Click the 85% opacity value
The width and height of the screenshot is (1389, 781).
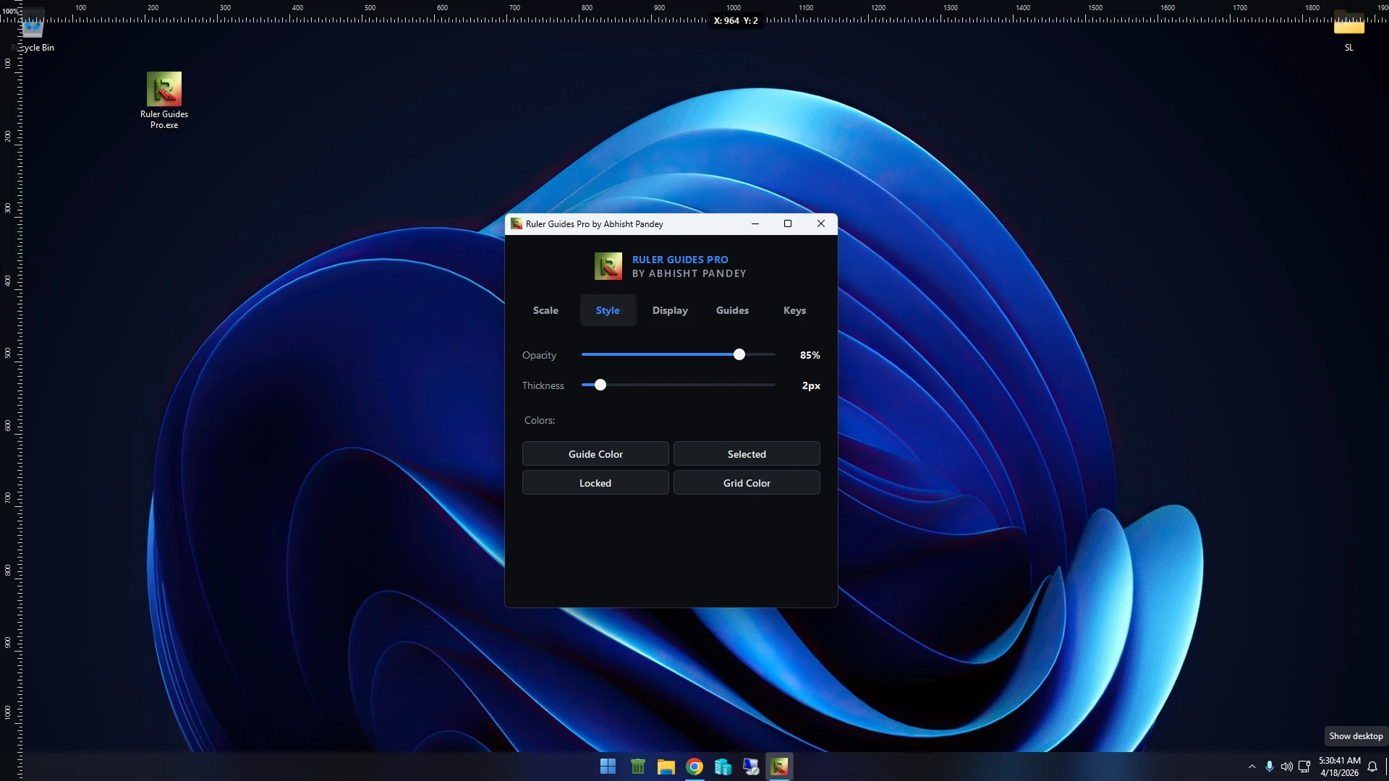(x=810, y=355)
